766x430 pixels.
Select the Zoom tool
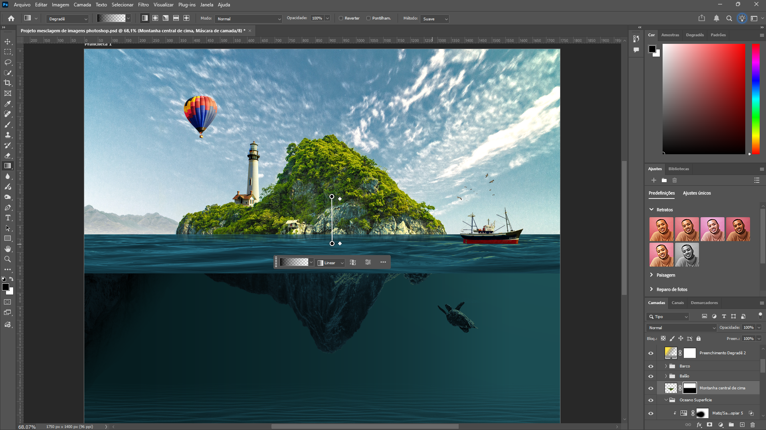[8, 259]
